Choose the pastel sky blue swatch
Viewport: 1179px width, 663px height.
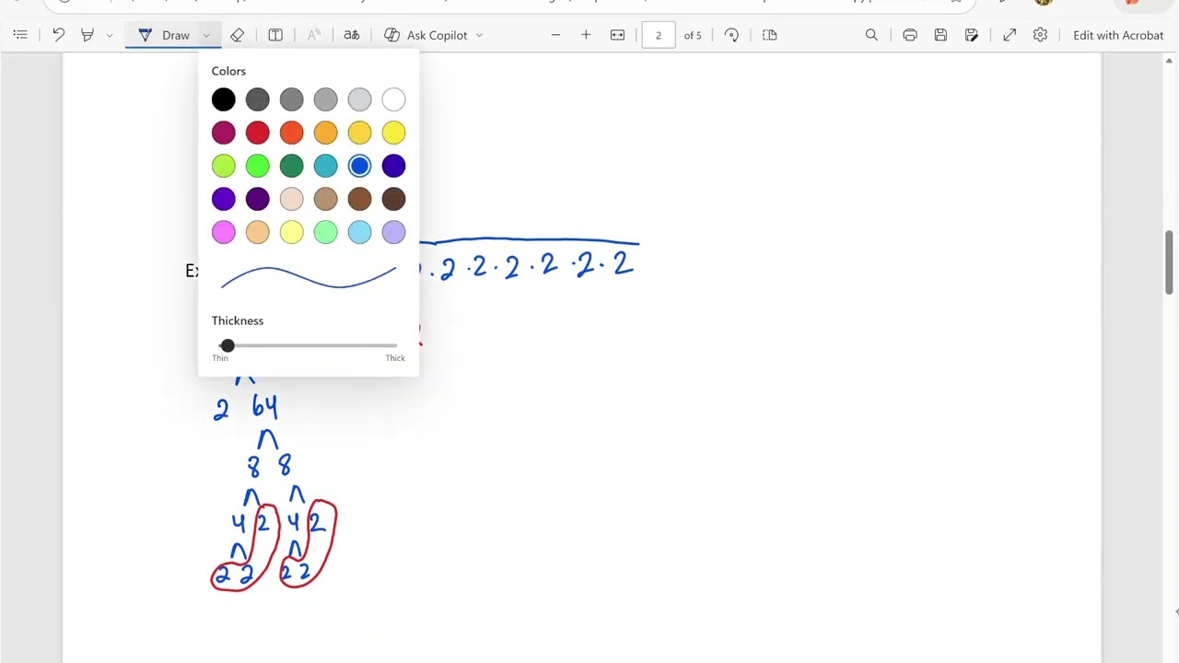pos(359,232)
